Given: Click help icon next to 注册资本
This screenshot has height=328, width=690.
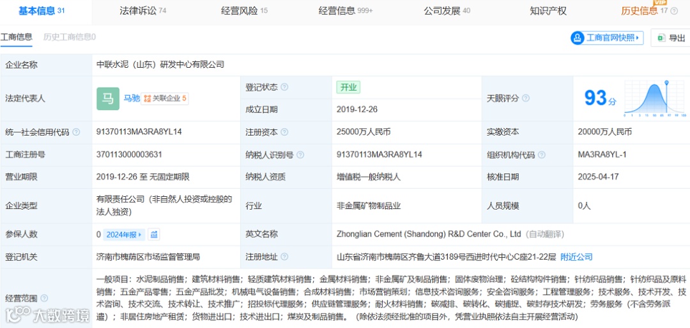Looking at the screenshot, I should coord(284,132).
